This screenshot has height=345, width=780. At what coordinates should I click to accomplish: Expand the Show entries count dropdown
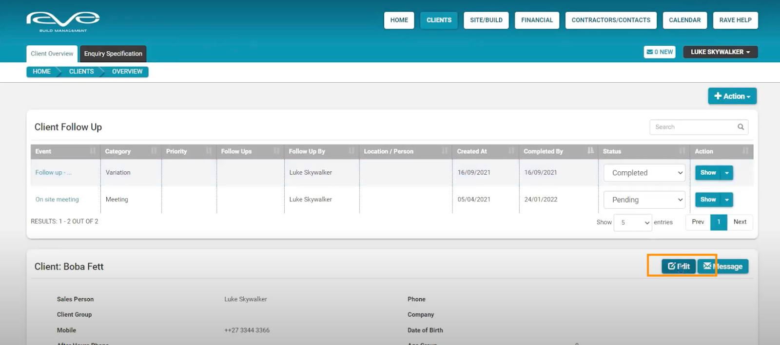tap(632, 222)
